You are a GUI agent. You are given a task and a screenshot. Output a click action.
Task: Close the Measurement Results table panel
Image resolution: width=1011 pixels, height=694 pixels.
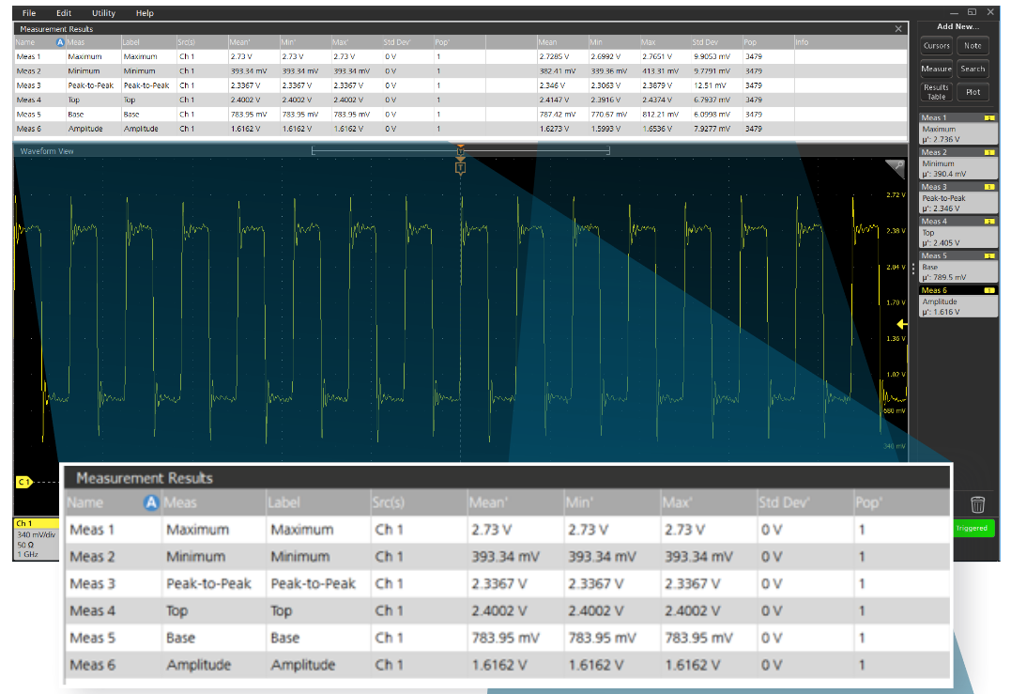pyautogui.click(x=898, y=29)
